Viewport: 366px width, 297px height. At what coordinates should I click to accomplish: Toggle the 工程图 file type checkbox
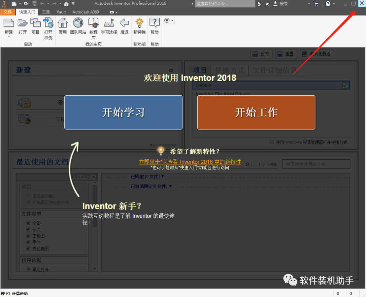[x=28, y=236]
